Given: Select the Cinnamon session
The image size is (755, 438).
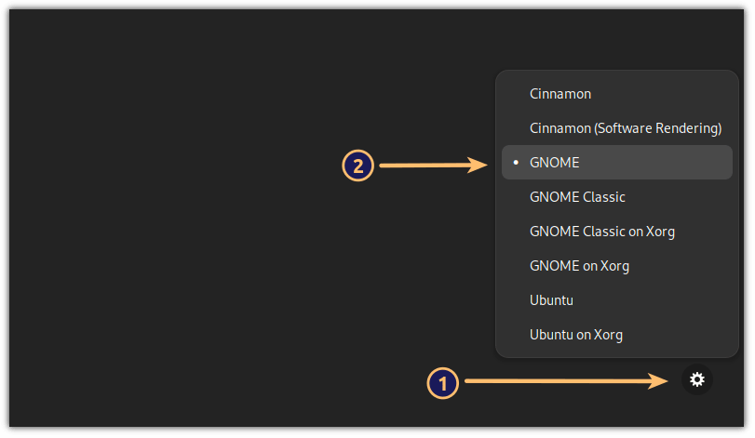Looking at the screenshot, I should (x=560, y=94).
